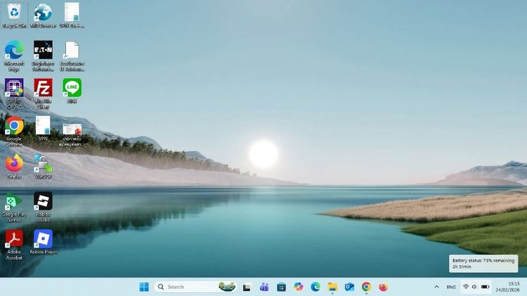This screenshot has height=296, width=527.
Task: Click the Windows Start button
Action: tap(144, 287)
